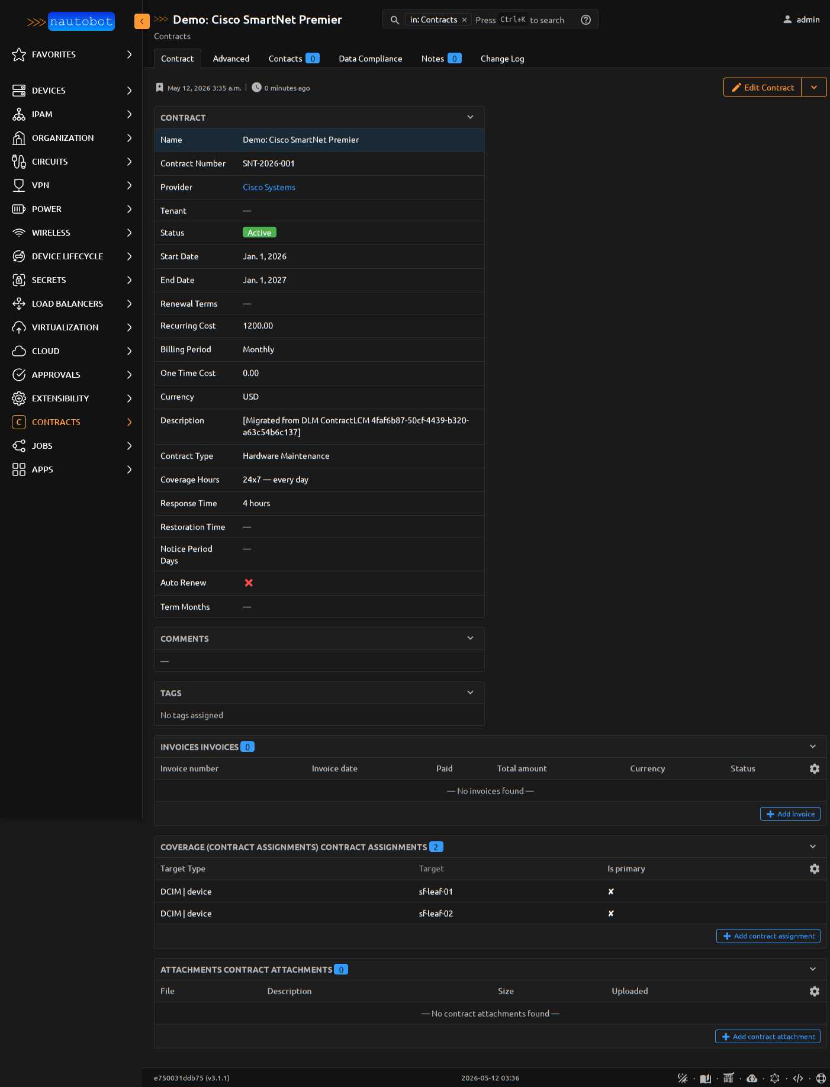Image resolution: width=830 pixels, height=1087 pixels.
Task: Click the Approvals checkmark icon
Action: pyautogui.click(x=19, y=375)
